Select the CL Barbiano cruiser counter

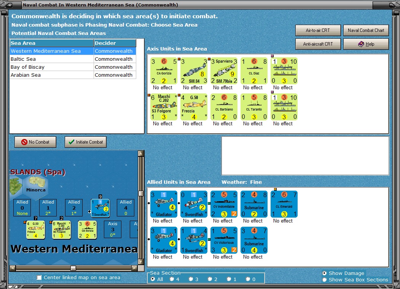click(224, 107)
